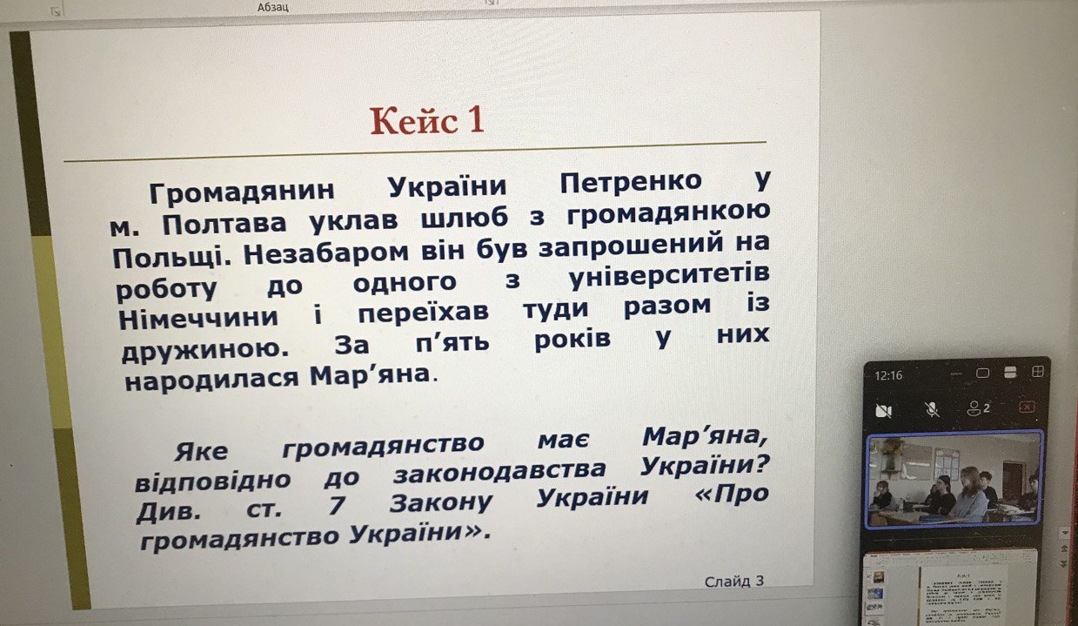Open the dialog launcher right of Абзац
This screenshot has width=1078, height=626.
(490, 3)
